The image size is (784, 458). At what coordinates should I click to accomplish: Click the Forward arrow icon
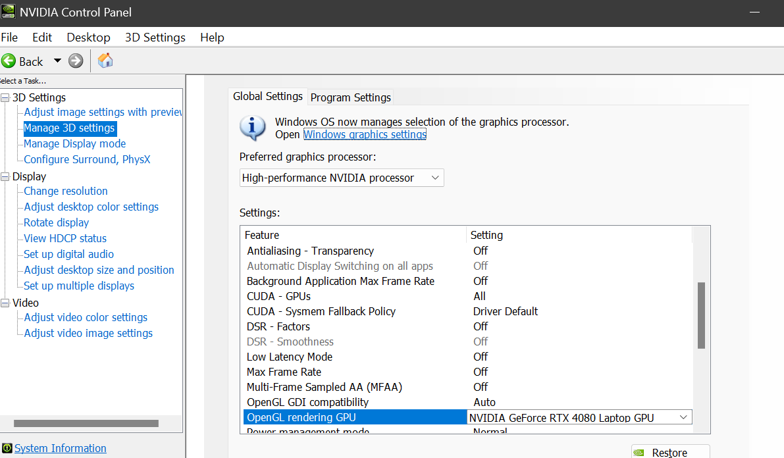click(76, 61)
